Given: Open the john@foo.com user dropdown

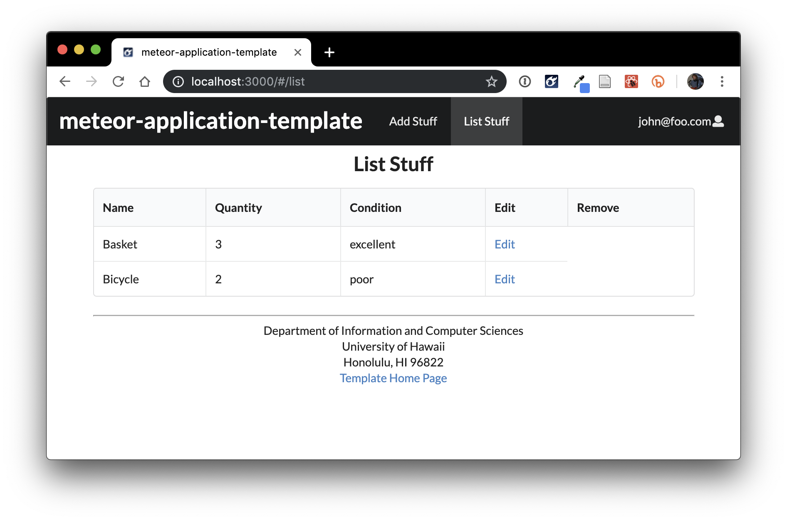Looking at the screenshot, I should click(x=681, y=121).
